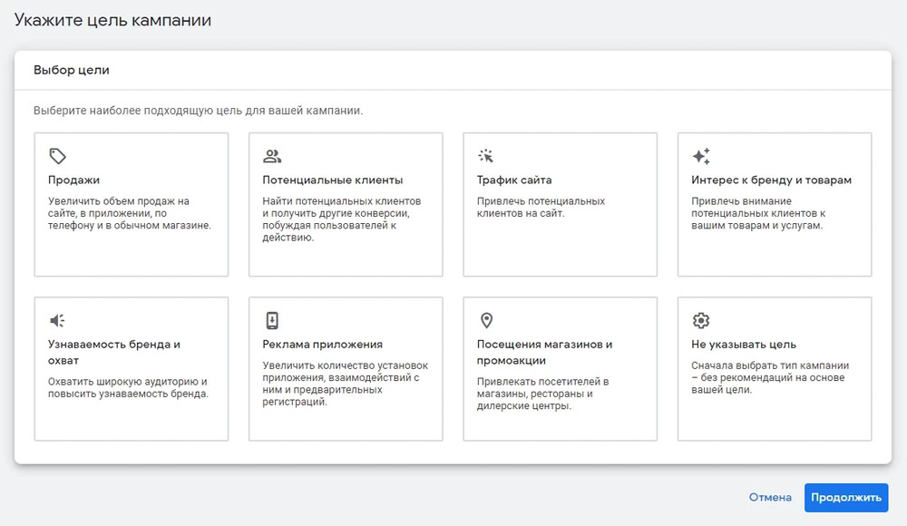Viewport: 907px width, 526px height.
Task: Select the Потенциальные клиенты goal title
Action: click(333, 180)
